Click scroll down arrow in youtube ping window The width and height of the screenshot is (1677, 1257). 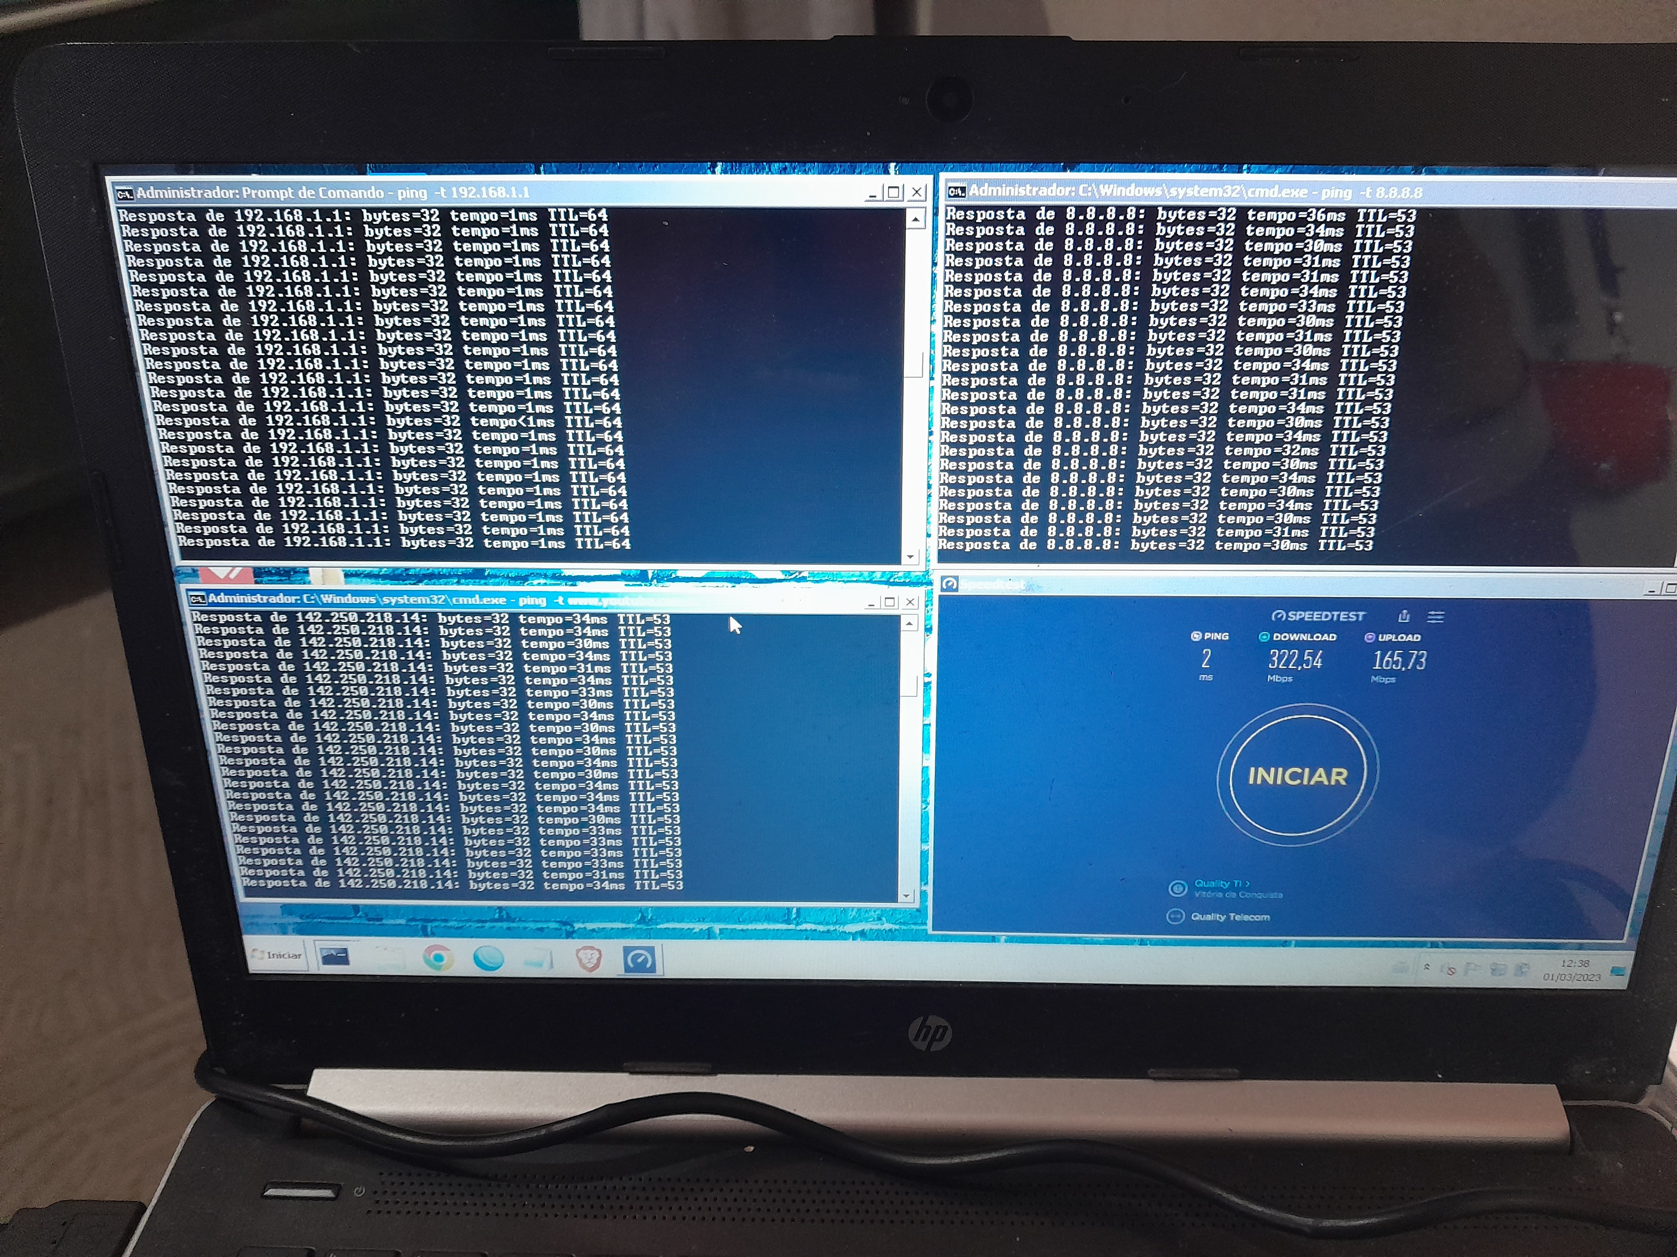pos(906,896)
